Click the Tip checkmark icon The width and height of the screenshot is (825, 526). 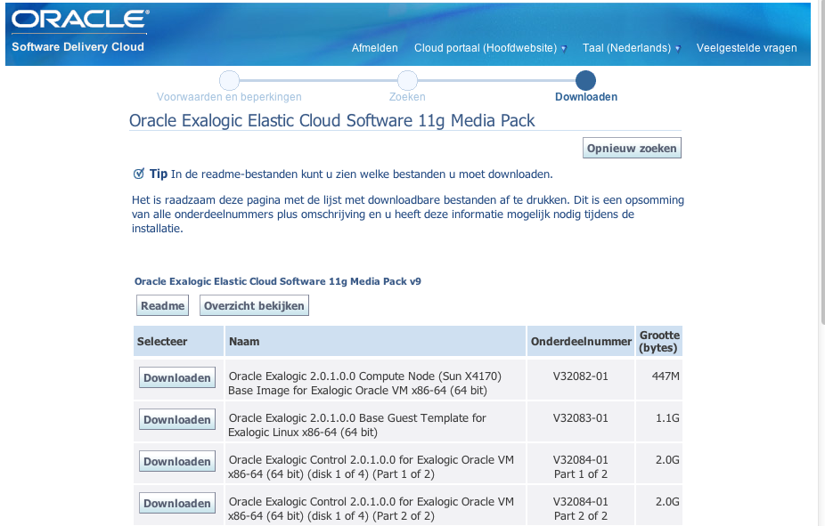pyautogui.click(x=139, y=174)
